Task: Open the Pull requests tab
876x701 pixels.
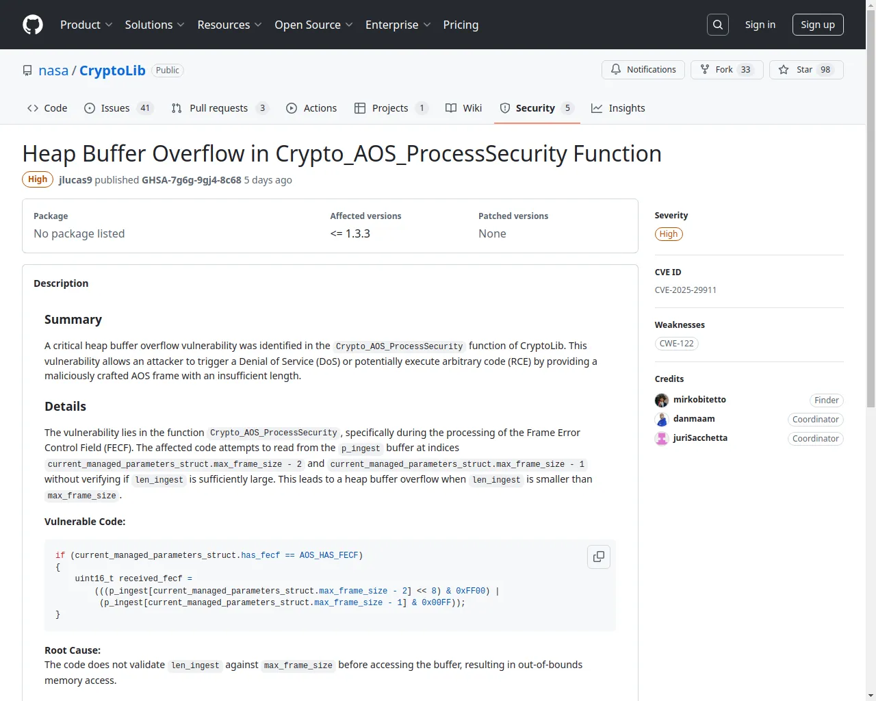Action: tap(220, 108)
